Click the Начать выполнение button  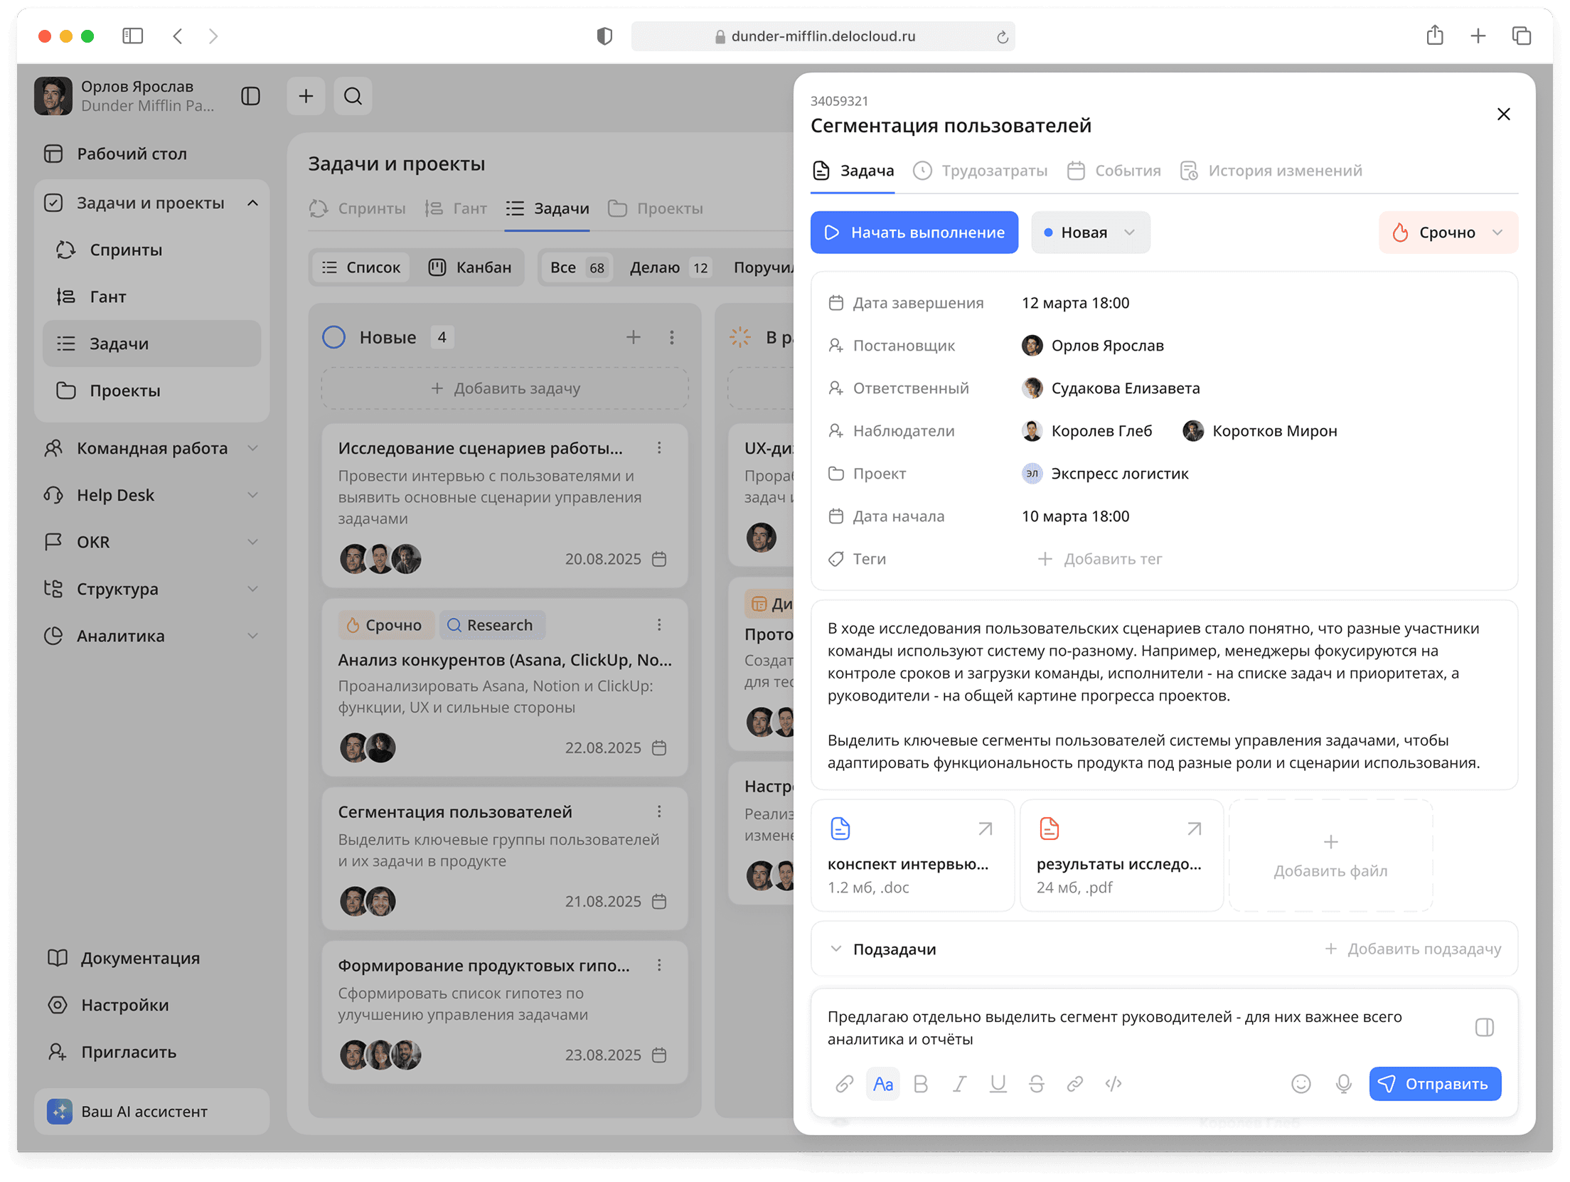(914, 232)
